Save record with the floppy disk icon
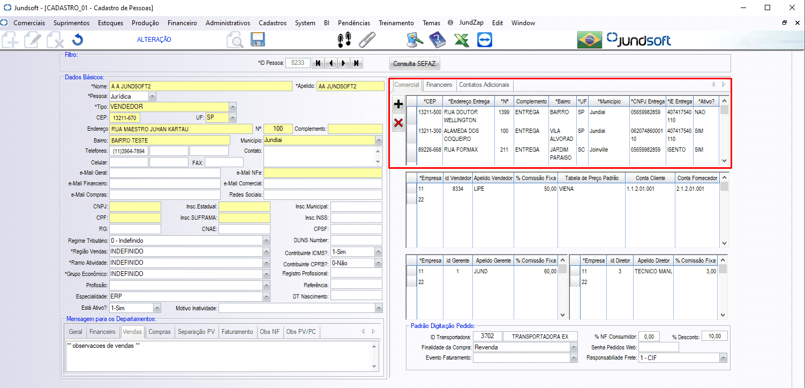The image size is (805, 388). coord(258,40)
